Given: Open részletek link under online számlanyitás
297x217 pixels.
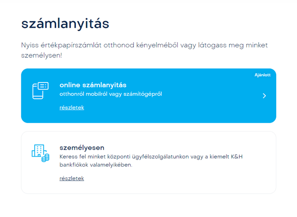Looking at the screenshot, I should click(x=72, y=107).
